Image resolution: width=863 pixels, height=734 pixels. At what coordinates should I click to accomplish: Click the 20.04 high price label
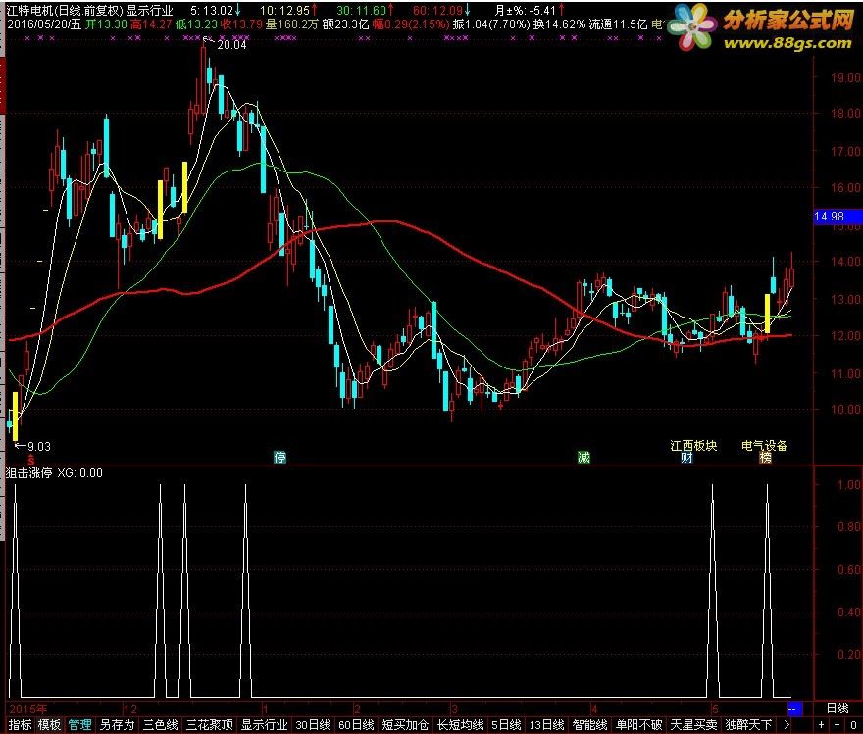point(231,45)
